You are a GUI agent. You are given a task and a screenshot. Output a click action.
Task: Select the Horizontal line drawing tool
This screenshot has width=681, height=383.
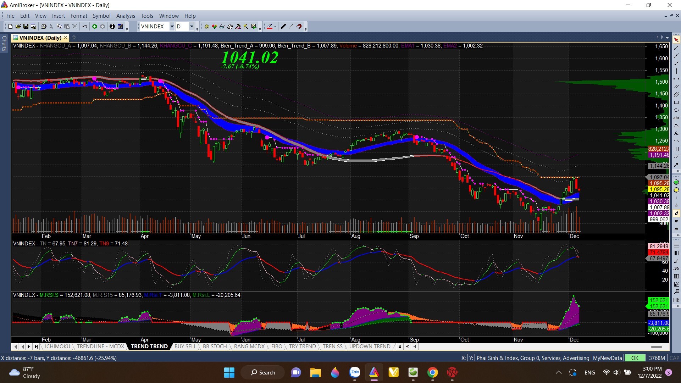coord(676,79)
